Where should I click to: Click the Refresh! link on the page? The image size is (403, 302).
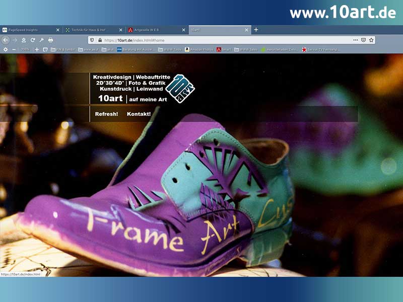coord(106,114)
